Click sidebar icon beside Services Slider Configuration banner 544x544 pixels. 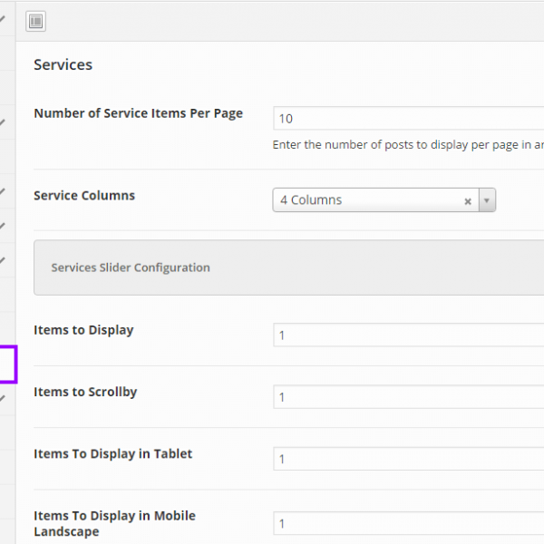[x=4, y=261]
